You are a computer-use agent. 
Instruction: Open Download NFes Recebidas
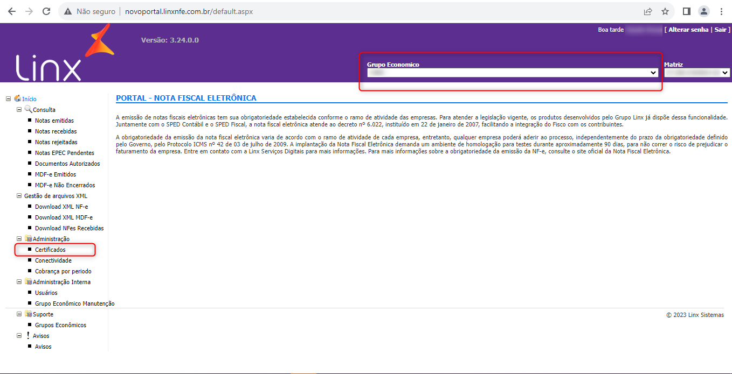tap(70, 228)
